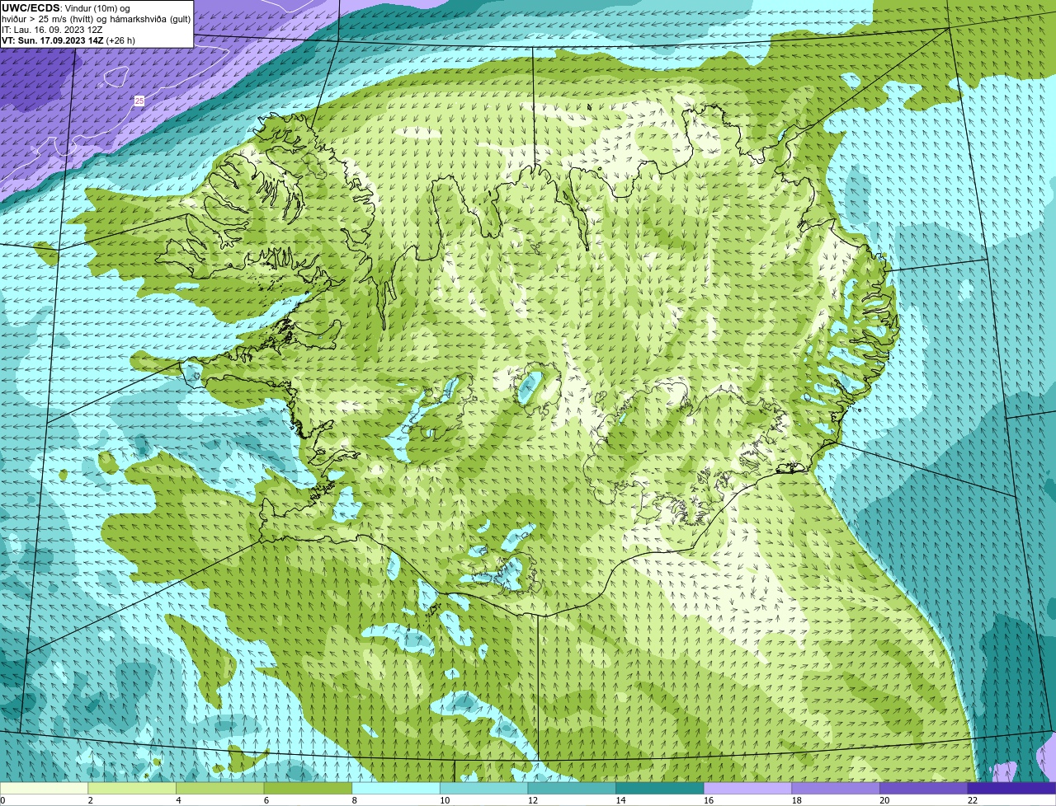Click the 12–14 m/s teal legend swatch
The width and height of the screenshot is (1056, 806).
tap(572, 788)
